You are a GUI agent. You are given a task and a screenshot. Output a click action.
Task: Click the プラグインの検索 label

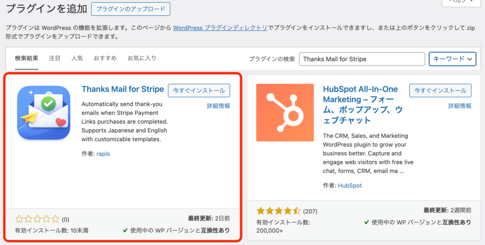pyautogui.click(x=272, y=59)
